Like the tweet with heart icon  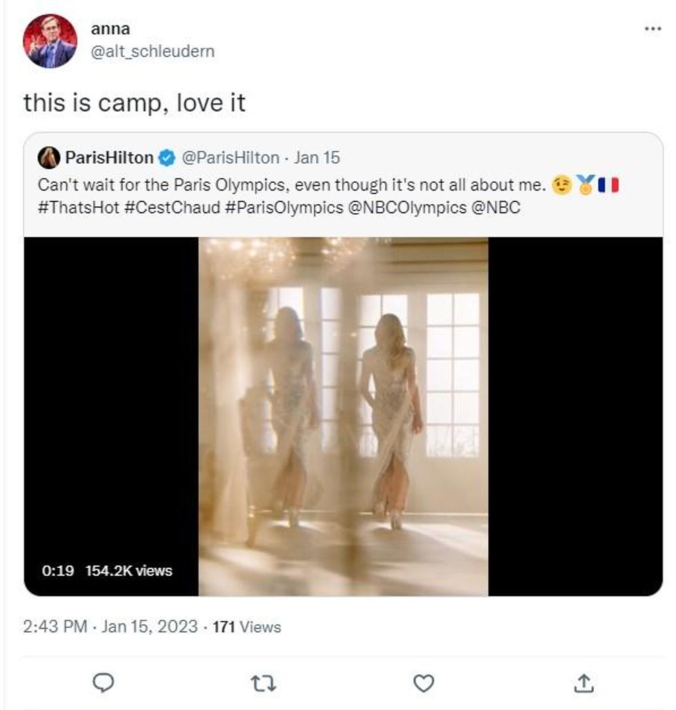(x=424, y=683)
